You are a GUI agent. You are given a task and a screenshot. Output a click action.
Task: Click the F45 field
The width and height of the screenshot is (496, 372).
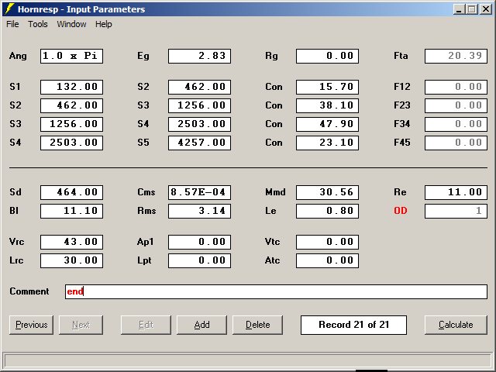(x=456, y=143)
